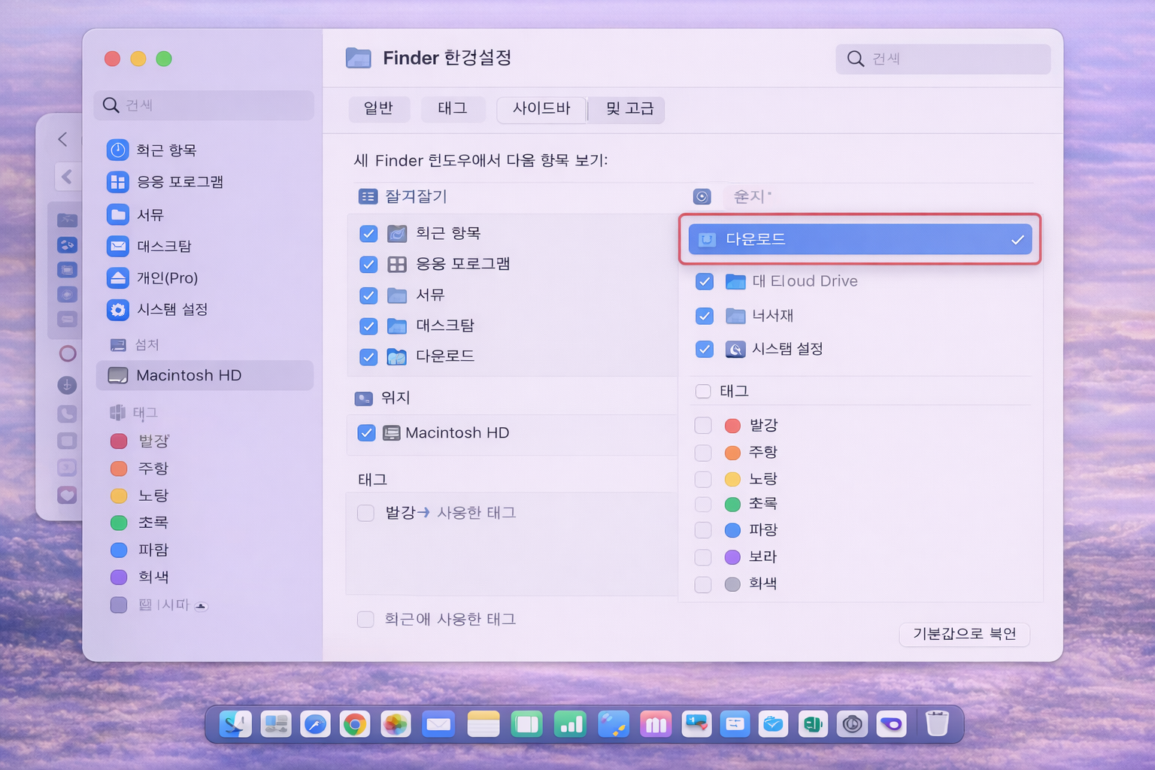Screen dimensions: 1155x770
Task: Click the bold back arrow button behind sidebar
Action: coord(68,177)
